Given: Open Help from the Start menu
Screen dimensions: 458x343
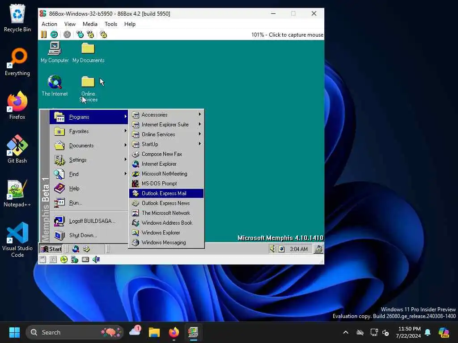Looking at the screenshot, I should pyautogui.click(x=89, y=188).
